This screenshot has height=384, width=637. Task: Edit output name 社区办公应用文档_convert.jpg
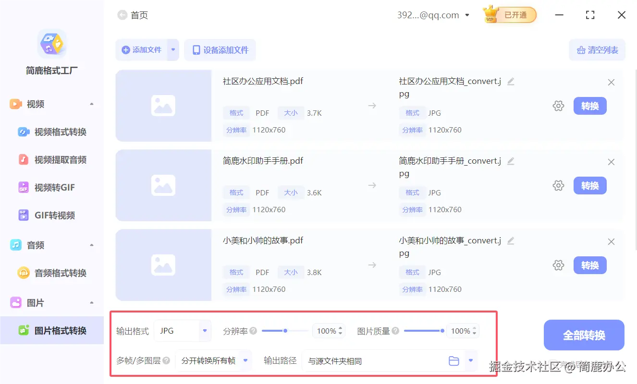(x=511, y=82)
